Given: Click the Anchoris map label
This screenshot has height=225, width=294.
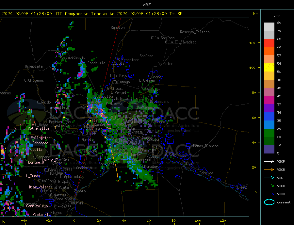Looking at the screenshot, I should [84, 168].
